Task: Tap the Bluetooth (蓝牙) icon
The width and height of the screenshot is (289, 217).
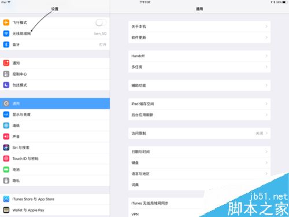Action: pos(6,45)
